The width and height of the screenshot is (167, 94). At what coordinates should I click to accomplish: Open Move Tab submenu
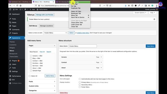80,15
